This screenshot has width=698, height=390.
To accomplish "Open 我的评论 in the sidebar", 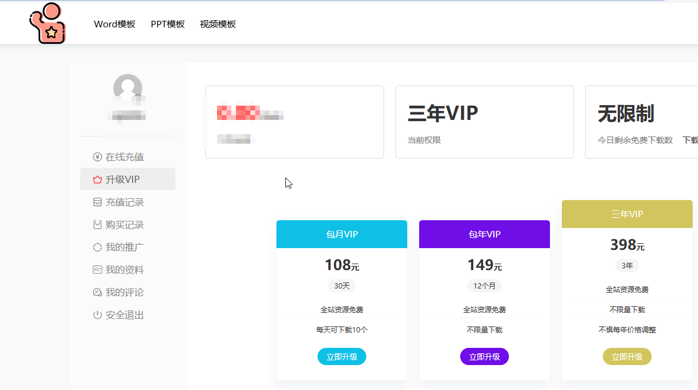I will [128, 293].
